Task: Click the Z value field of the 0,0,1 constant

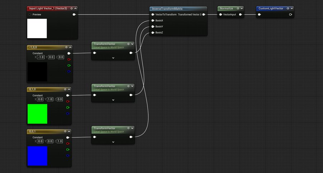Action: coord(60,141)
